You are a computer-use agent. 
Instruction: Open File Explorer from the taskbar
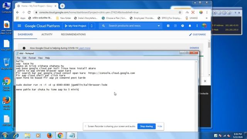[x=27, y=136]
